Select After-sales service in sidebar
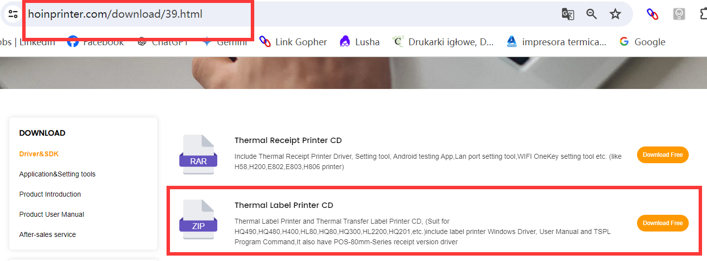The width and height of the screenshot is (707, 261). tap(47, 234)
